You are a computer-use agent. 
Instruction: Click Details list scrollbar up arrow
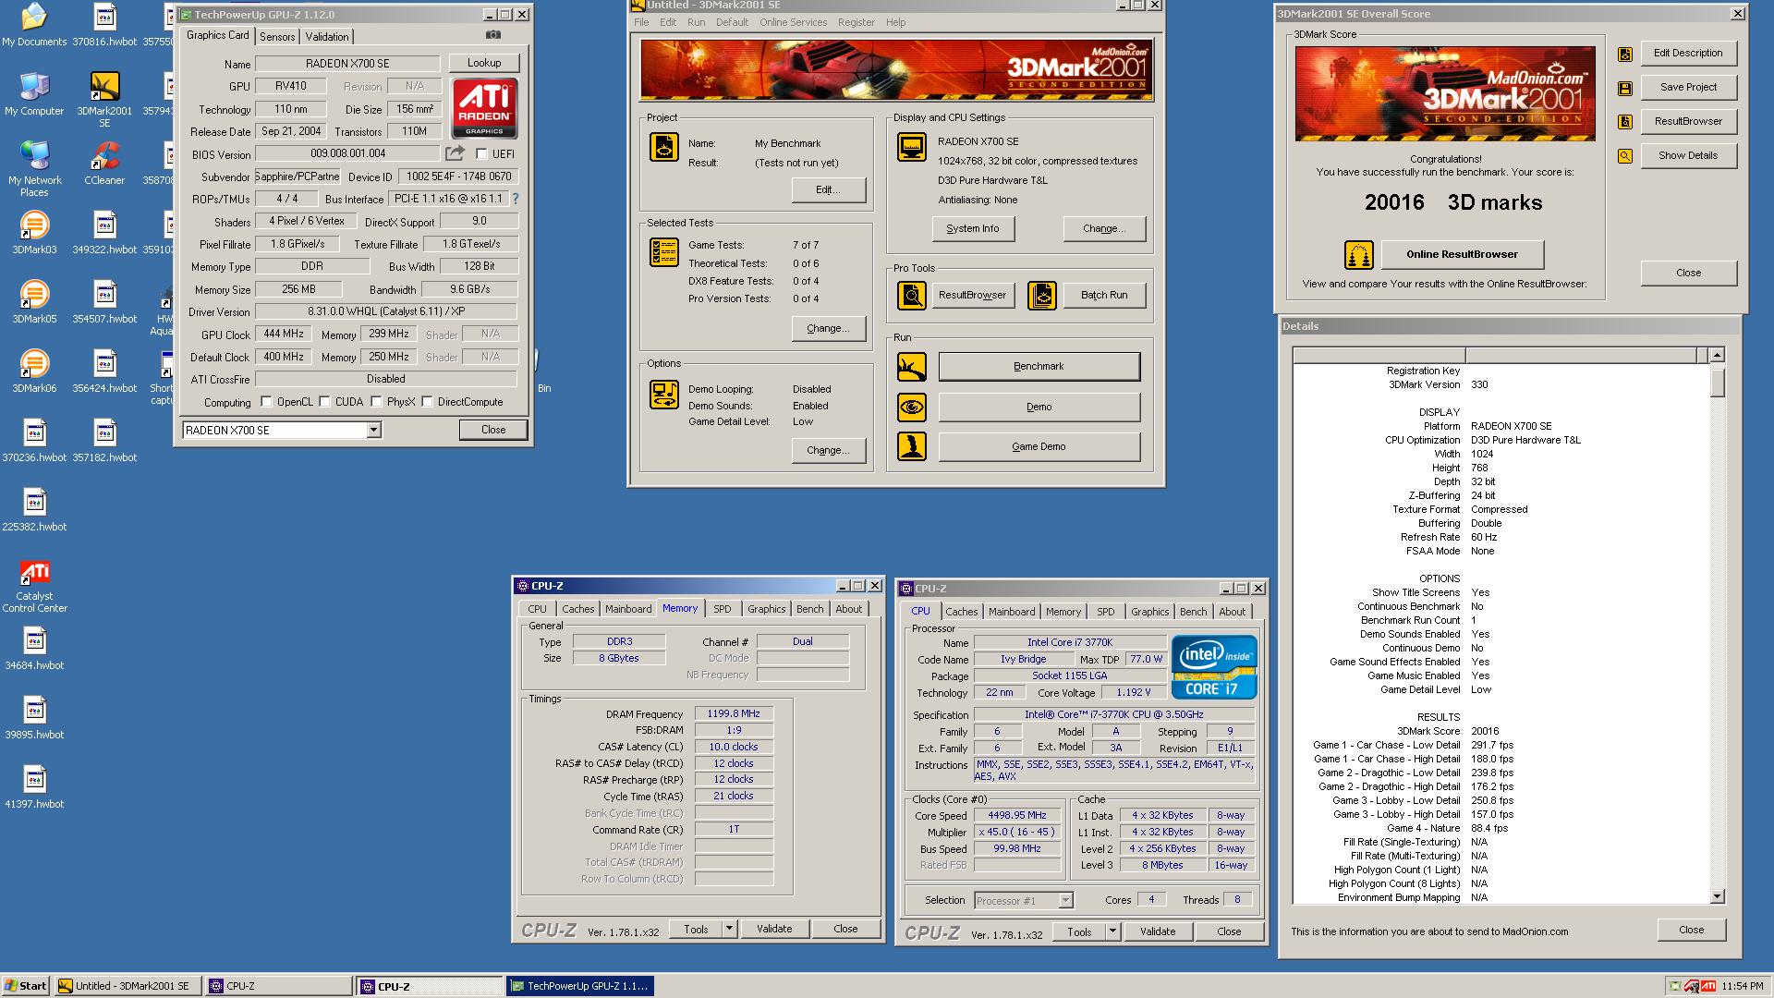[1717, 355]
